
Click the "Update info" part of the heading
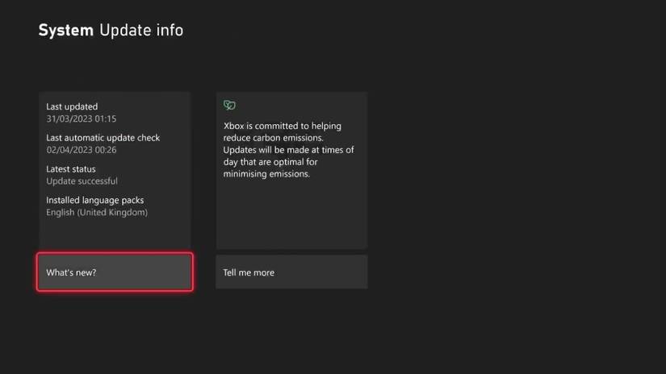pyautogui.click(x=141, y=31)
